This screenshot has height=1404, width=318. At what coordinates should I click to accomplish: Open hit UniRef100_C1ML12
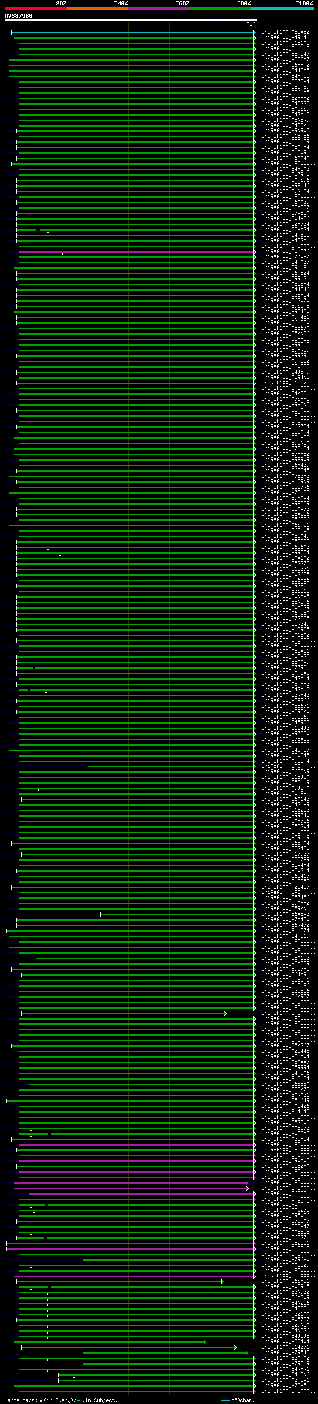click(x=285, y=48)
